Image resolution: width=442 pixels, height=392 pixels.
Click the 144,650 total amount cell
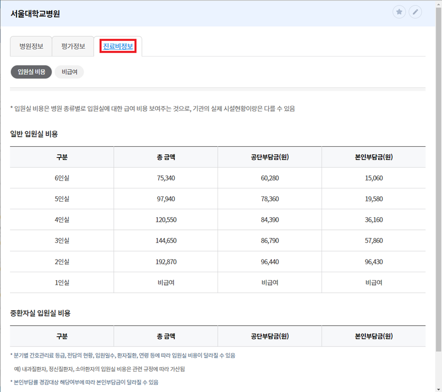point(166,241)
